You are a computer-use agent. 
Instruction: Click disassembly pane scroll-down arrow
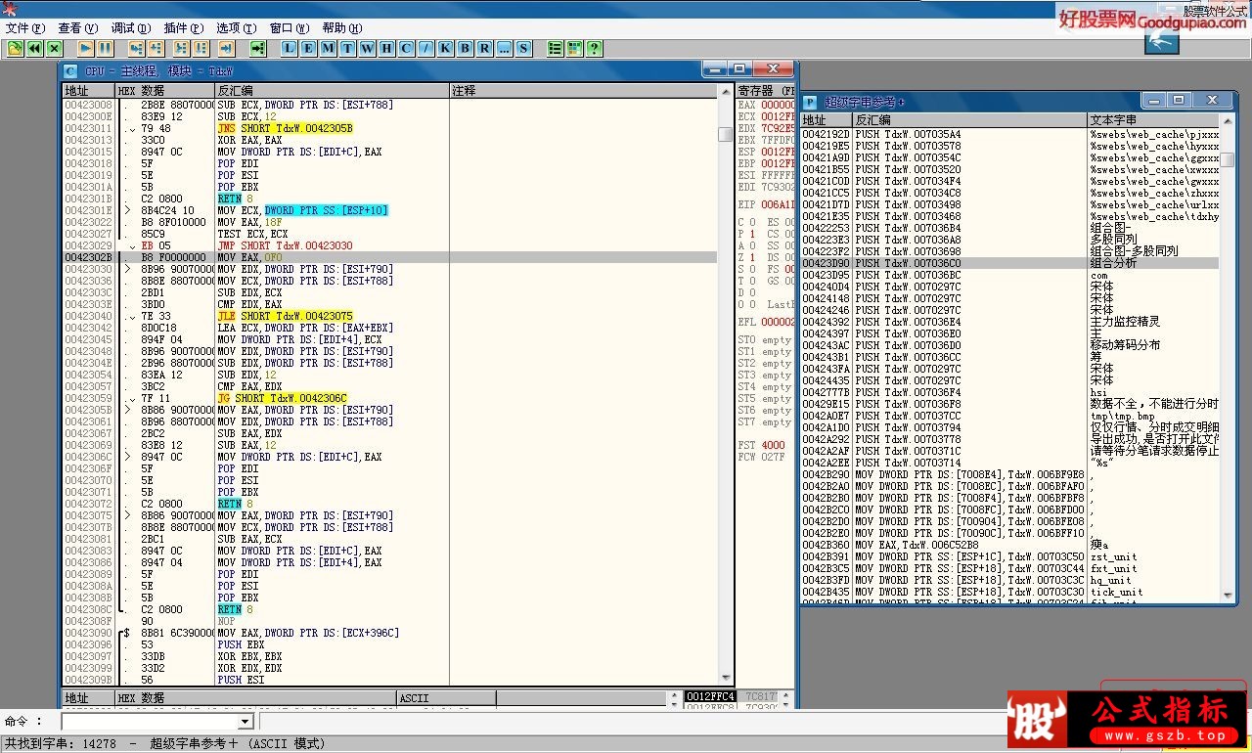click(x=725, y=678)
